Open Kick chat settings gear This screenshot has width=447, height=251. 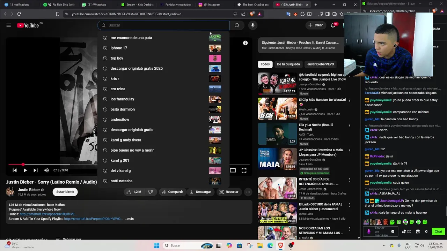(426, 231)
